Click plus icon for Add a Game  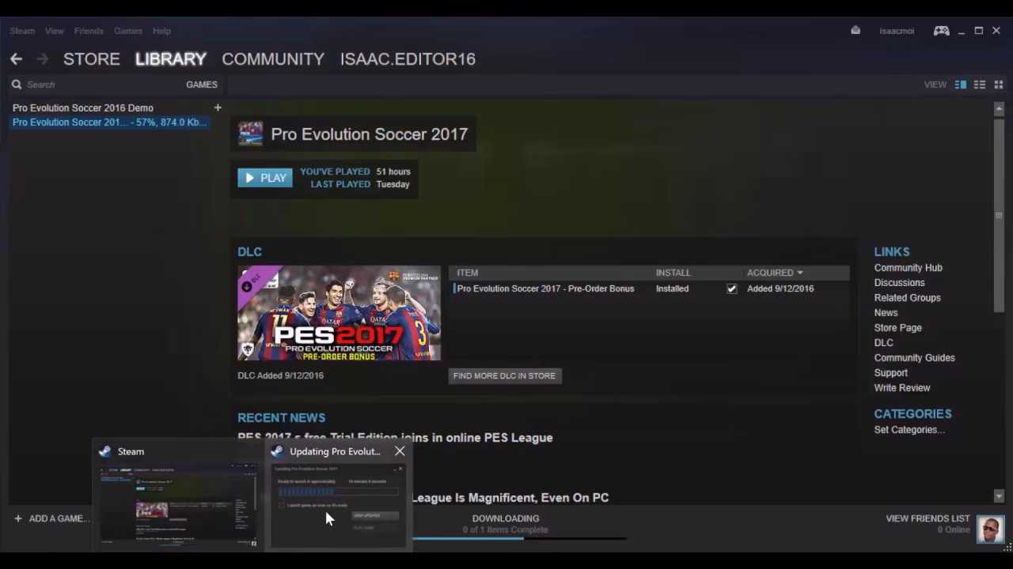(x=18, y=518)
